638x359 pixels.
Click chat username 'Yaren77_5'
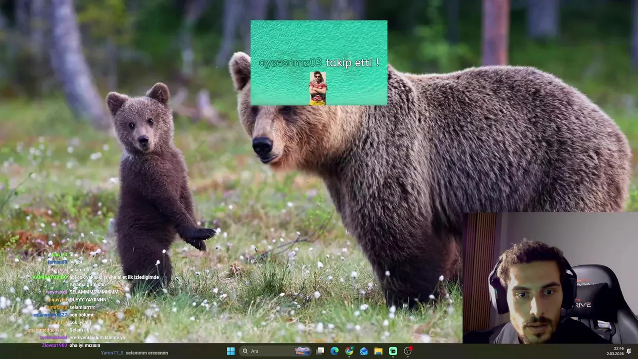[x=112, y=353]
